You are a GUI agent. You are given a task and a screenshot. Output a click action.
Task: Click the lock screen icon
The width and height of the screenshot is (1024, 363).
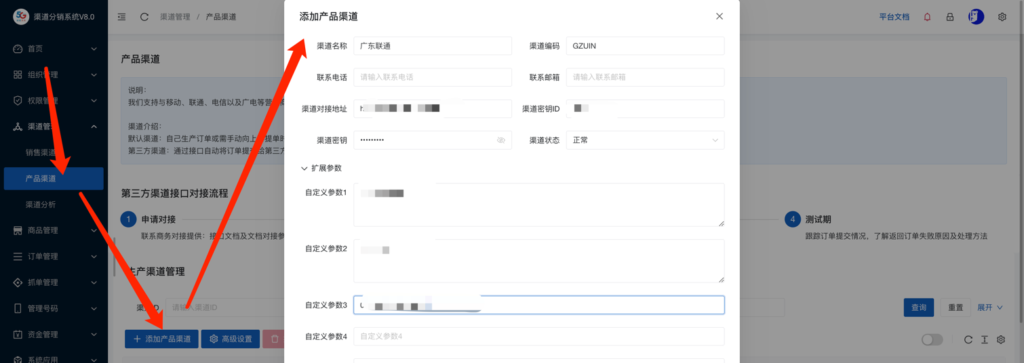950,17
